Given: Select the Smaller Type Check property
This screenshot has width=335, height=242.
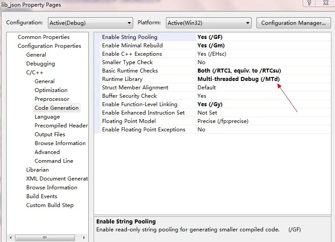Looking at the screenshot, I should coord(148,62).
